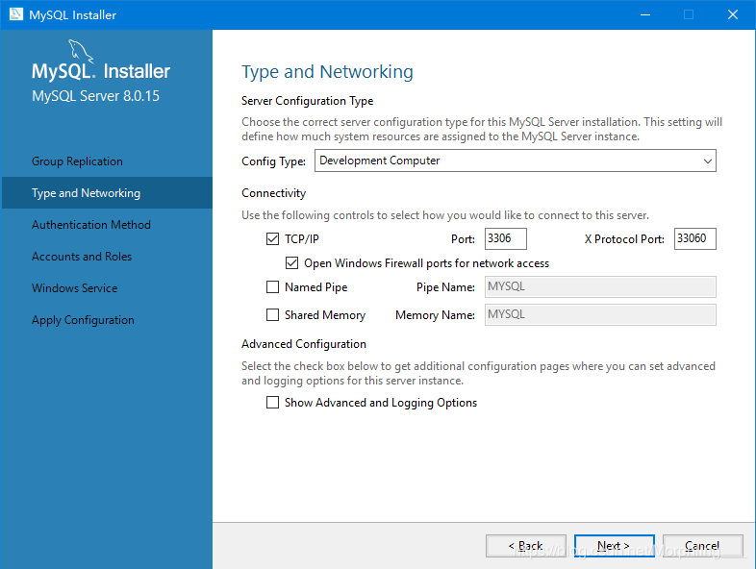This screenshot has width=756, height=569.
Task: Select Accounts and Roles step
Action: (82, 257)
